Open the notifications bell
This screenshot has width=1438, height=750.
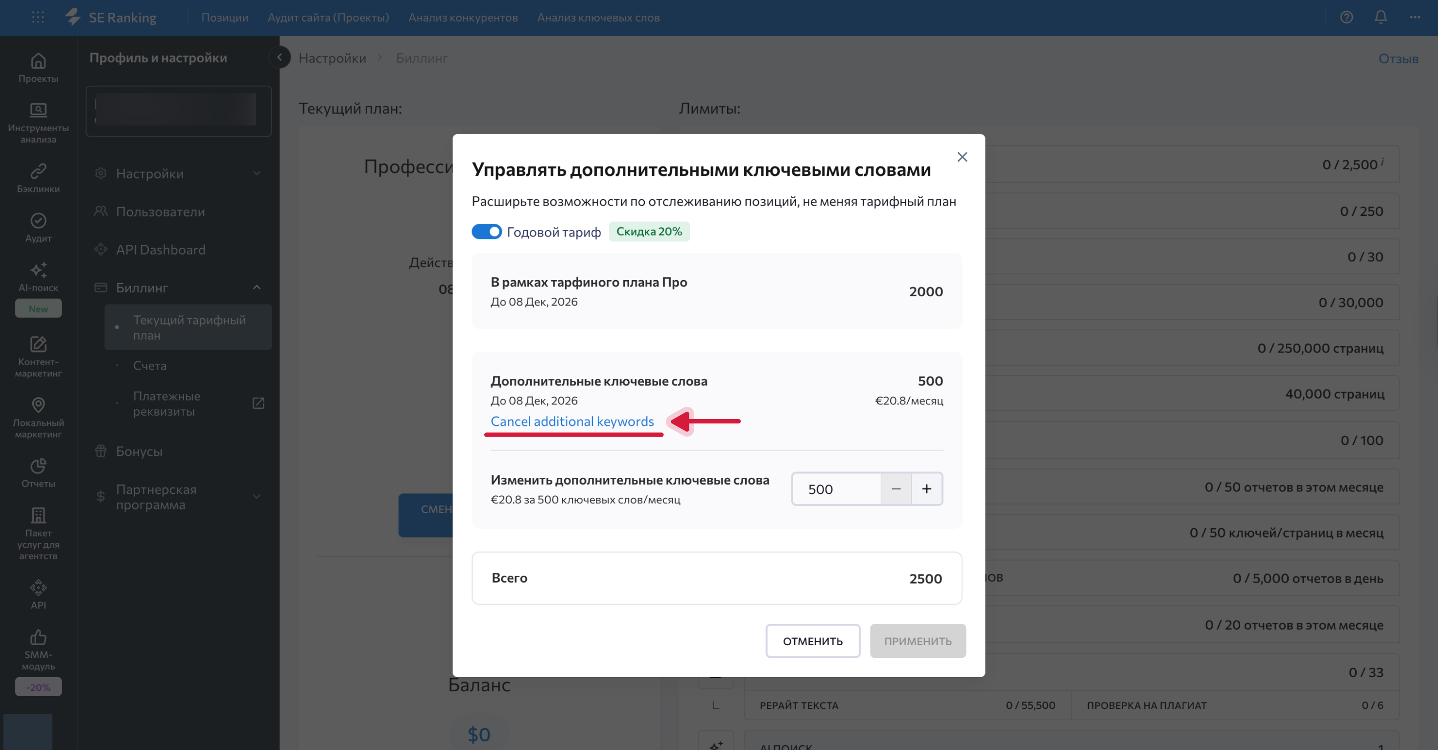(1380, 17)
